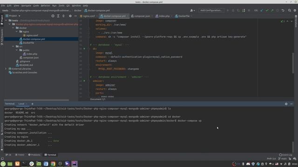298x167 pixels.
Task: Select the Local terminal tab
Action: point(21,104)
